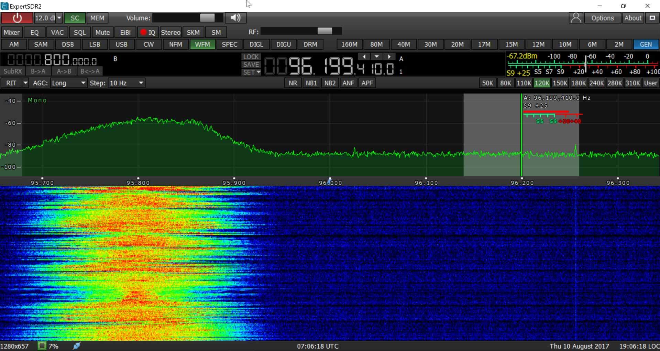Screen dimensions: 660x351
Task: Click the speaker volume icon
Action: [x=235, y=18]
